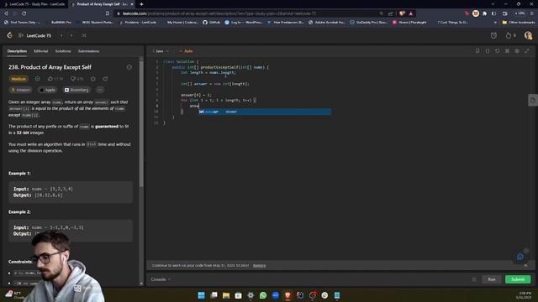Click the streak flame icon
538x302 pixels.
[508, 35]
